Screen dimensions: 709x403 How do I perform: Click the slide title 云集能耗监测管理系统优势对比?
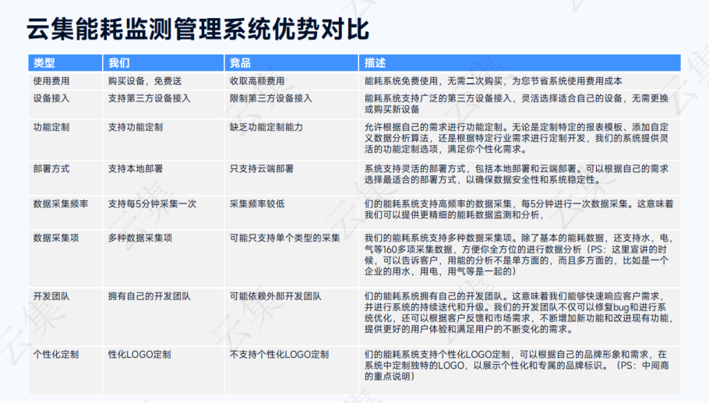point(197,28)
